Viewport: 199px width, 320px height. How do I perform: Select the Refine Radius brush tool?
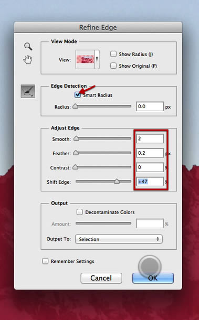tap(28, 91)
